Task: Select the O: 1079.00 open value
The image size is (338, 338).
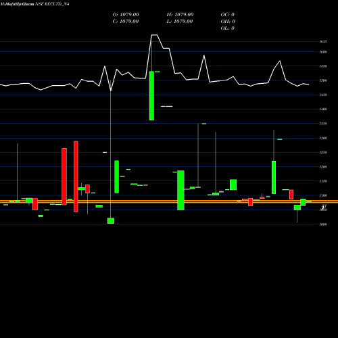Action: [126, 15]
